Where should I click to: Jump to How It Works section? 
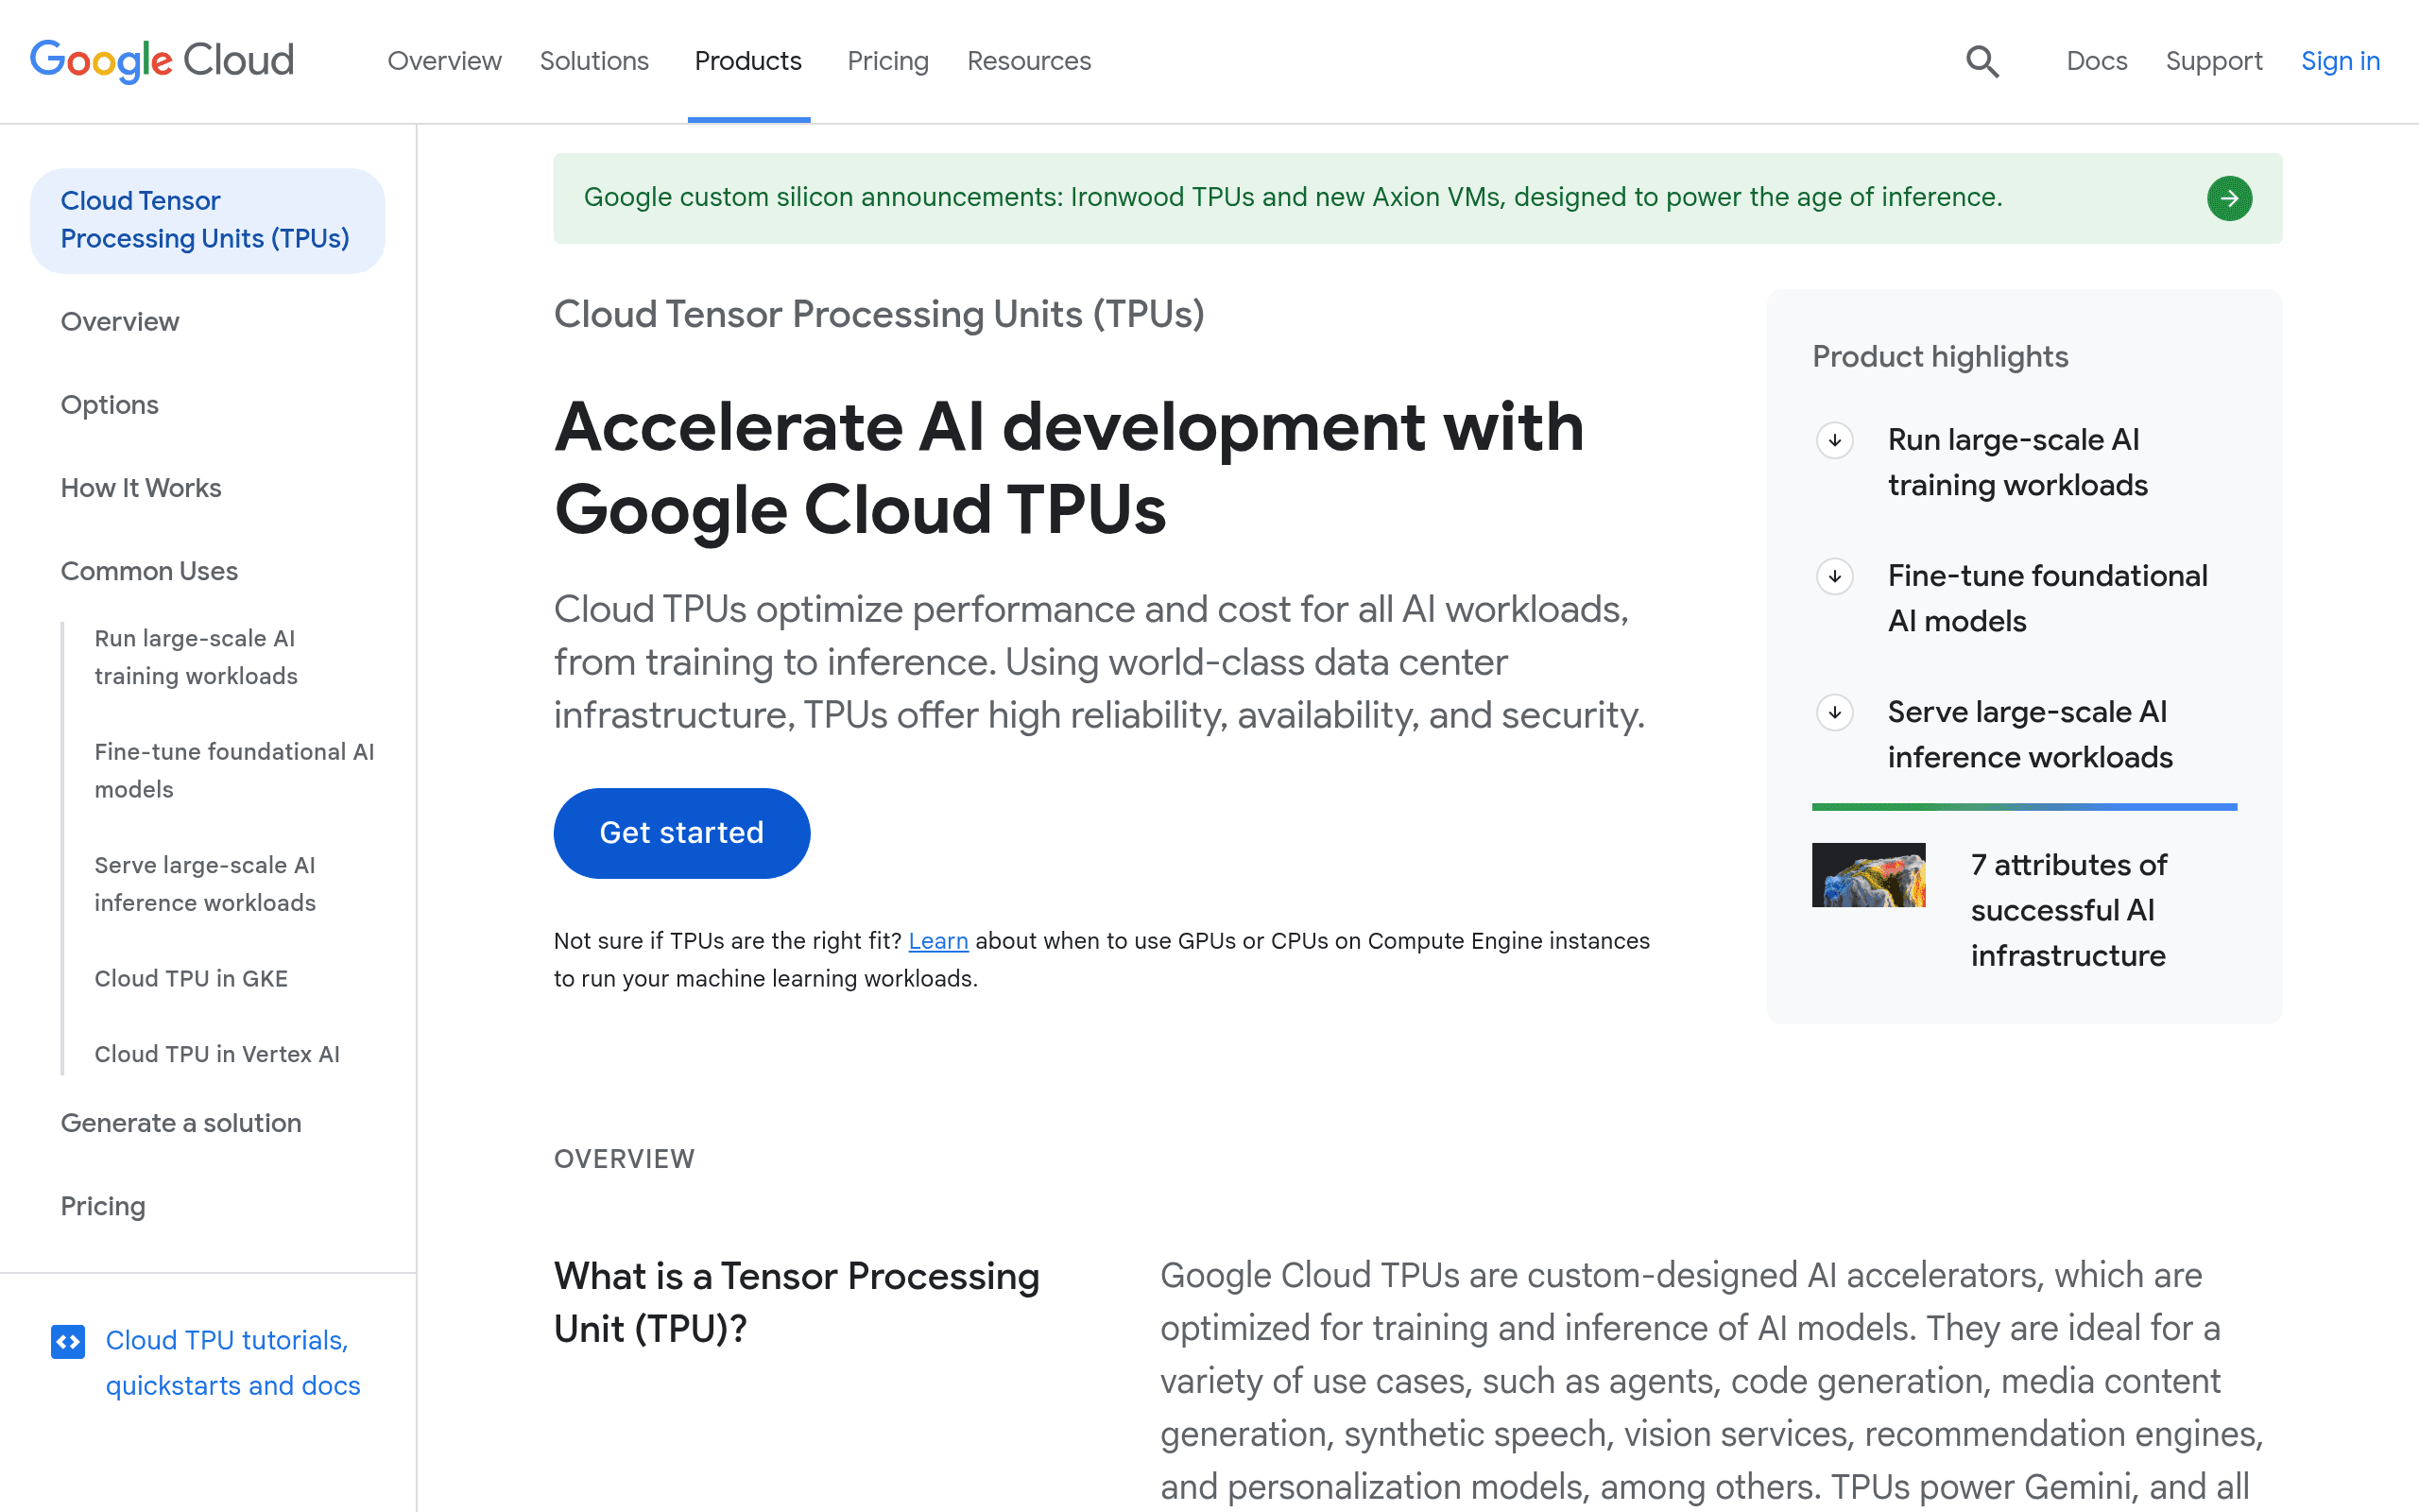coord(141,488)
